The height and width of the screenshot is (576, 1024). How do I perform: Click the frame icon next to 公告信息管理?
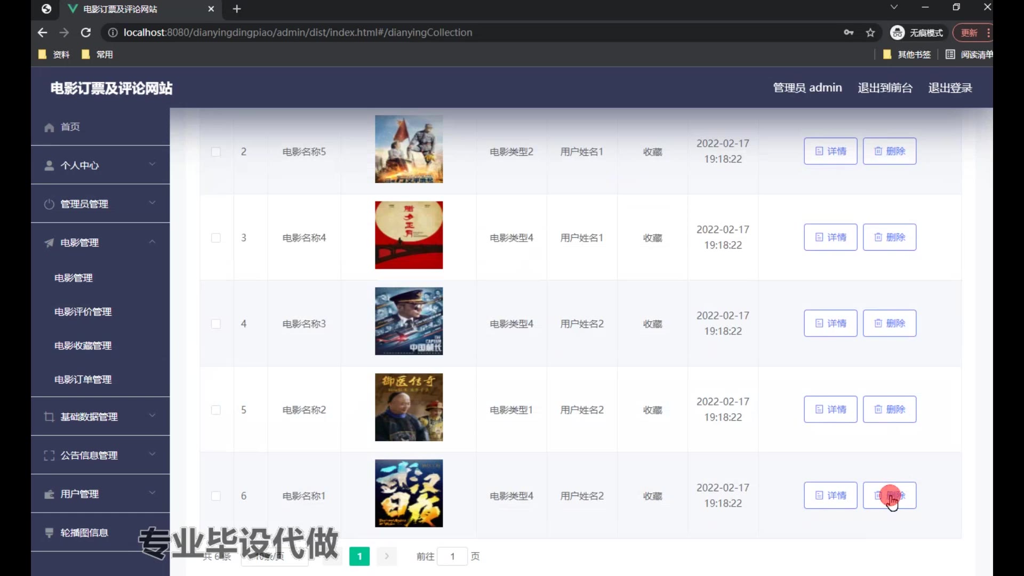49,455
